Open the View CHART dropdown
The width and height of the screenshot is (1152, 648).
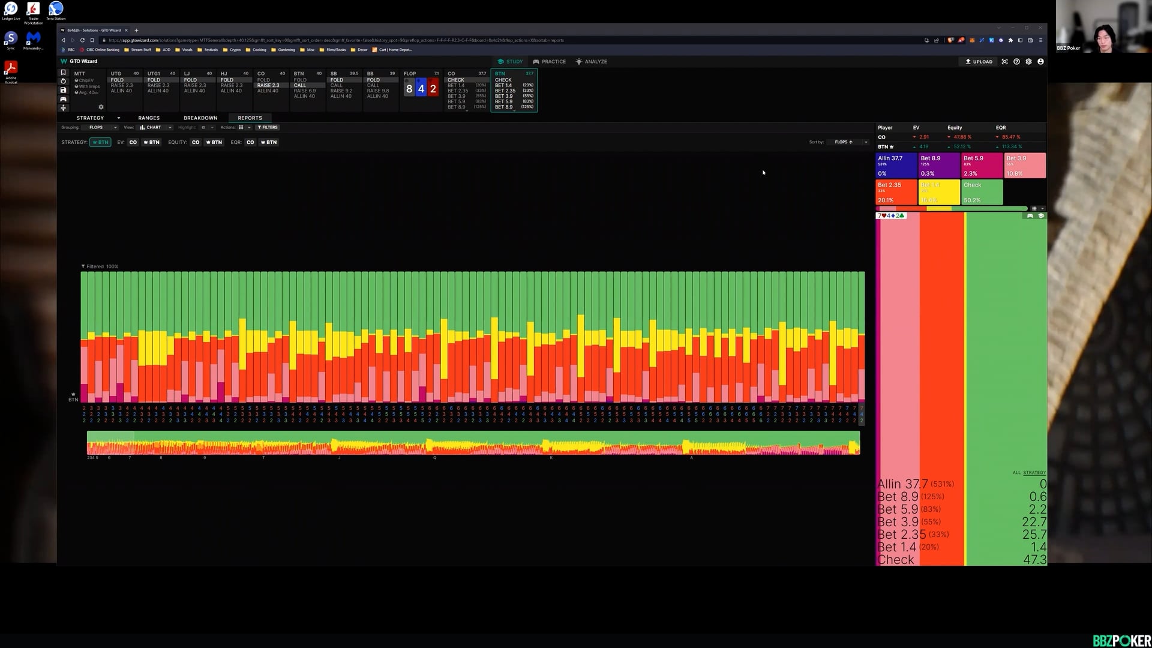tap(155, 127)
